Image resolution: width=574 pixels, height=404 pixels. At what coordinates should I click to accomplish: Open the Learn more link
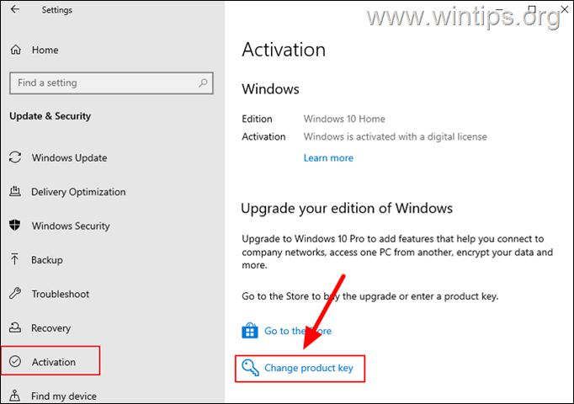click(x=328, y=158)
